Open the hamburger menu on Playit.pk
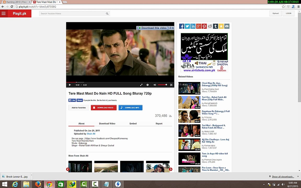Image resolution: width=301 pixels, height=188 pixels. (3, 13)
